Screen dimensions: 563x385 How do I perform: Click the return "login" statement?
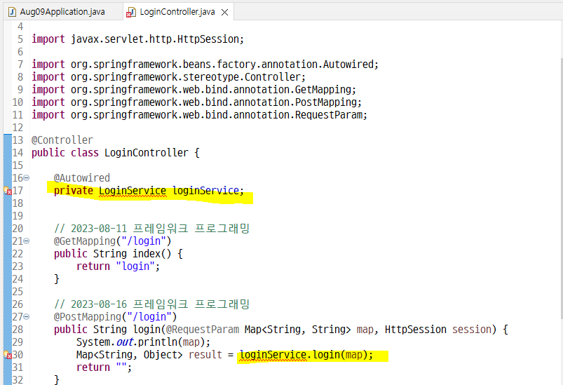[x=118, y=266]
